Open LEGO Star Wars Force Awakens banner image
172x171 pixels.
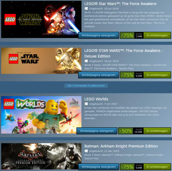click(41, 20)
